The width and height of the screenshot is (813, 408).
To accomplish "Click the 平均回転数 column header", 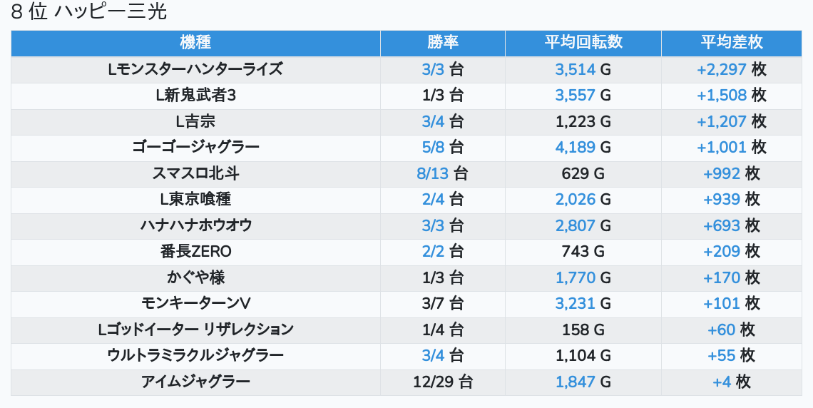I will coord(583,43).
